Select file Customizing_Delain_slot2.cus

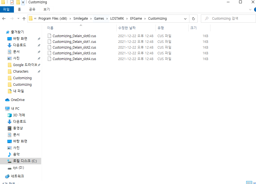click(74, 48)
